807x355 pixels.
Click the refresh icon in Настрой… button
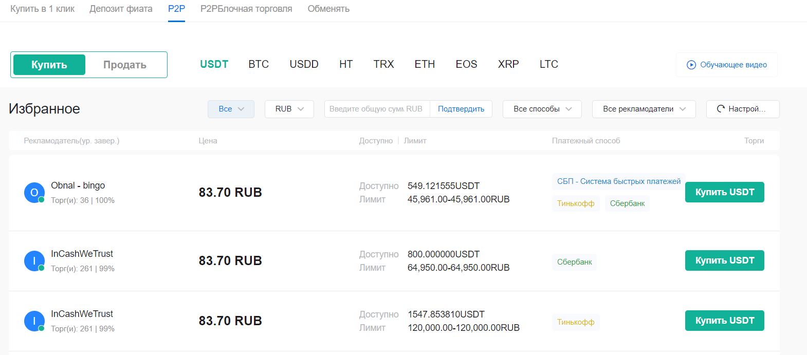click(721, 109)
